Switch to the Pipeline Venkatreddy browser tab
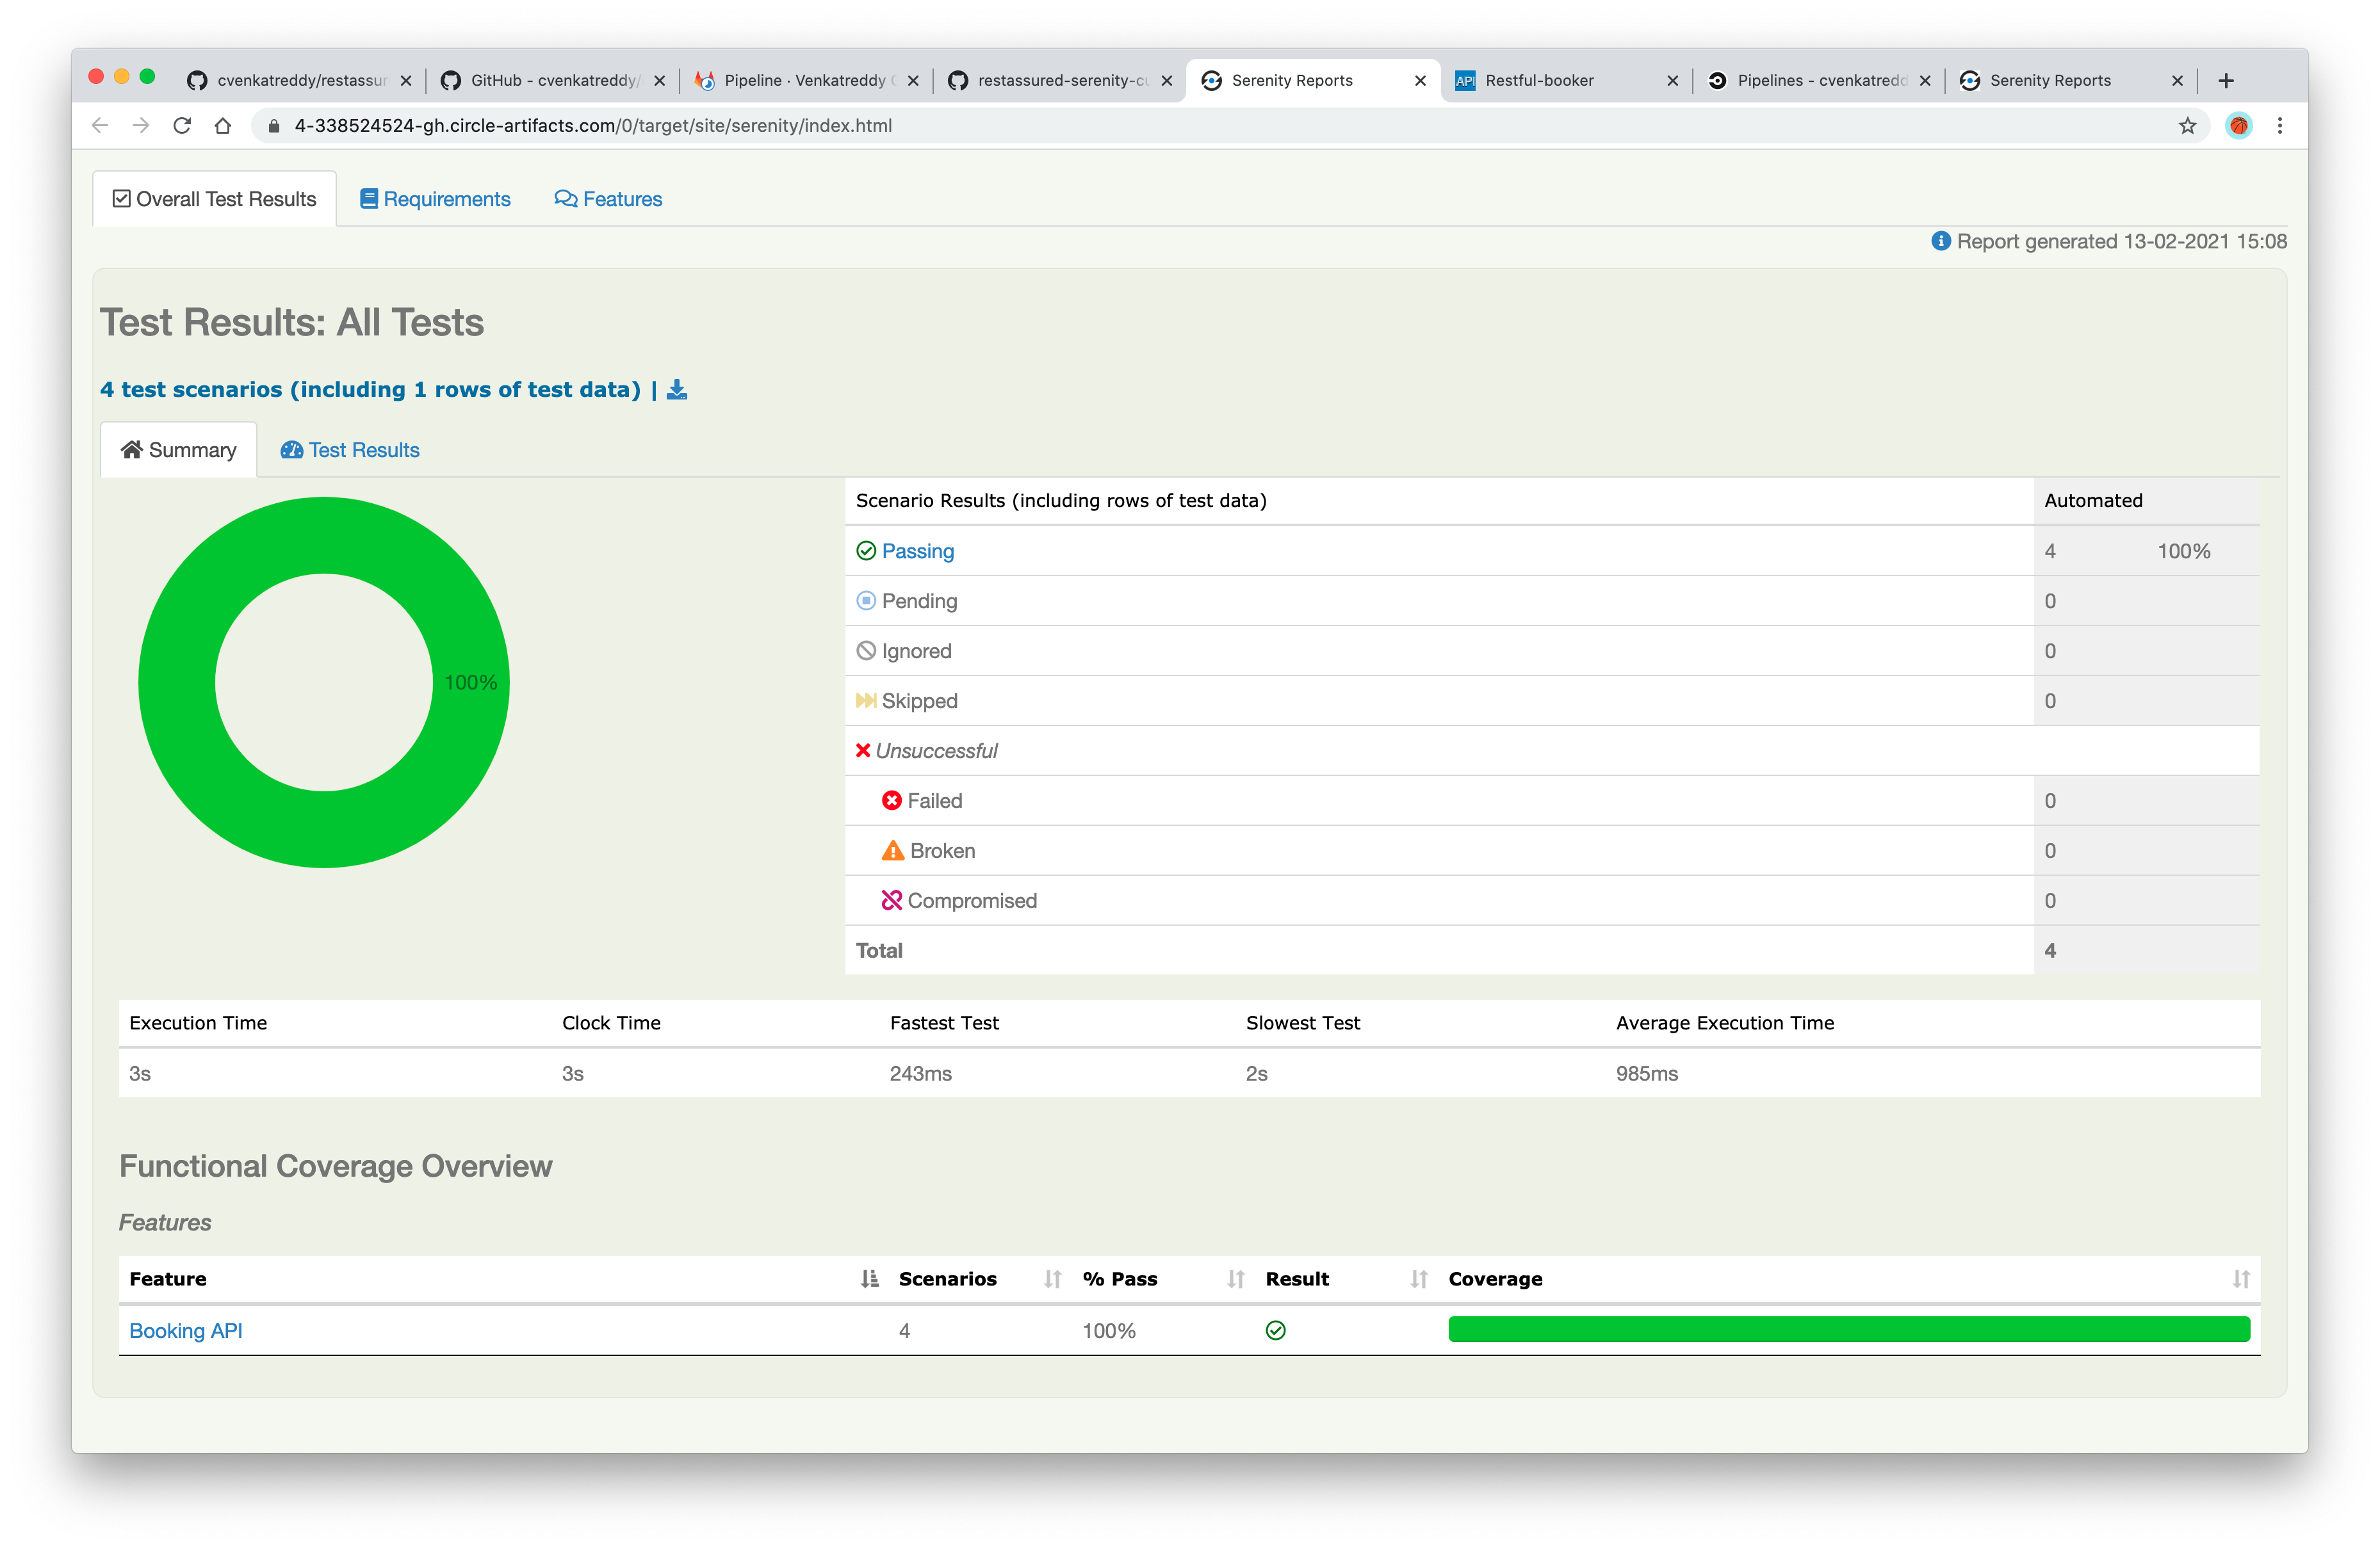Viewport: 2380px width, 1548px height. 806,81
